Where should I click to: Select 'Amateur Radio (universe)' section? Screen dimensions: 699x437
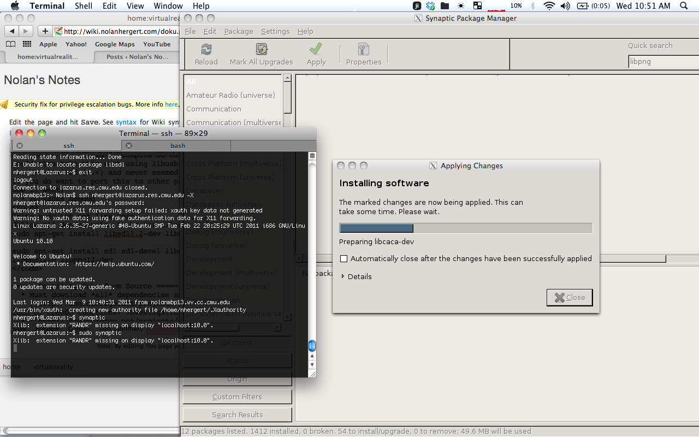tap(233, 95)
